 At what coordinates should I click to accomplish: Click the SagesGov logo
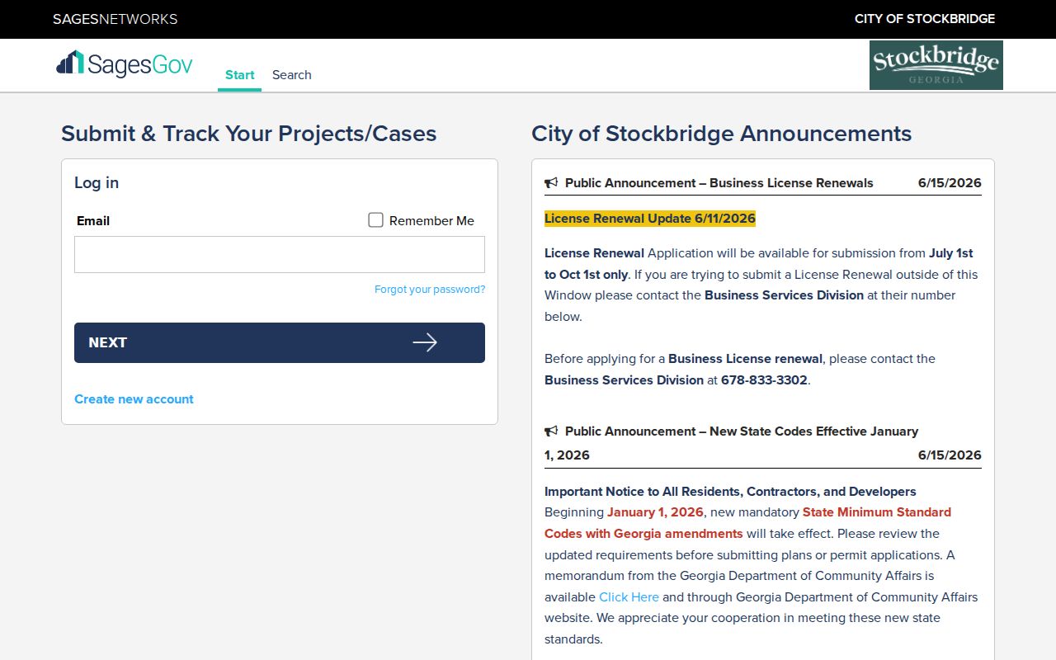[125, 64]
